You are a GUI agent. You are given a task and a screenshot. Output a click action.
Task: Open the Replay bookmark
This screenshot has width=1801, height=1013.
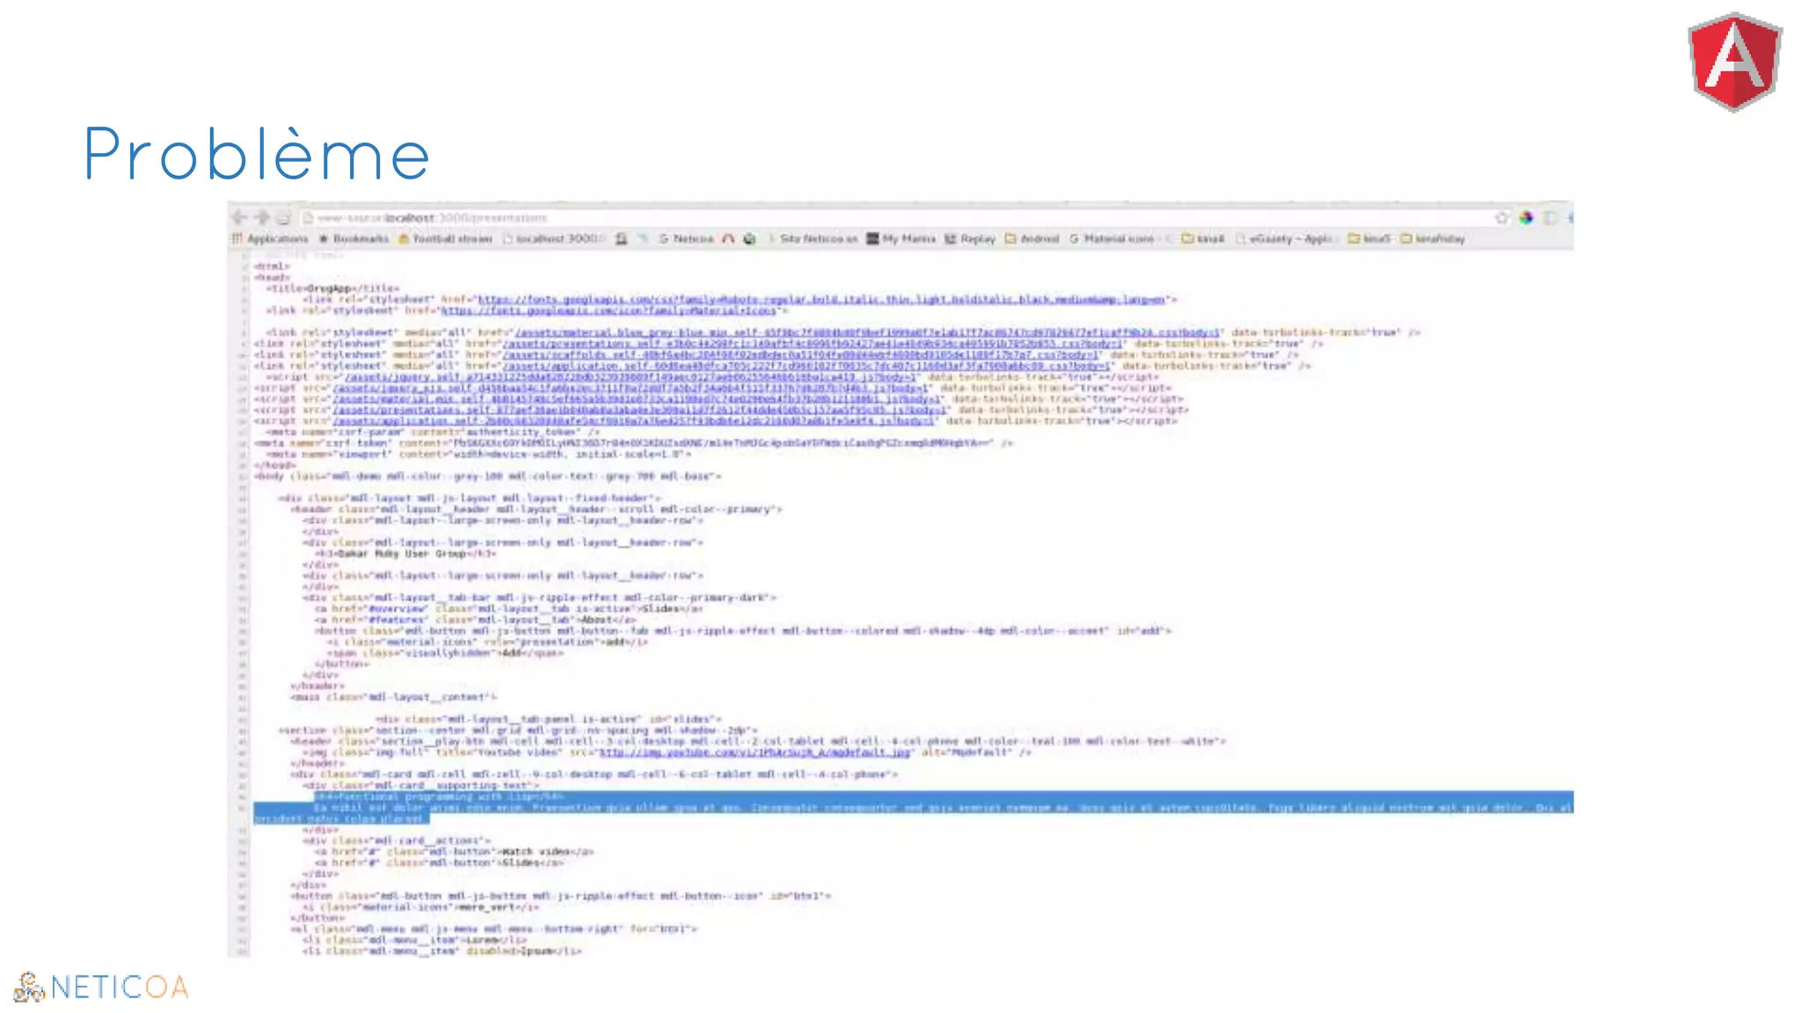970,238
